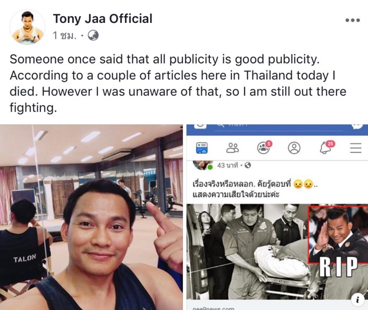Screen dimensions: 368x310
Task: Tap the News Feed tab icon
Action: 202,148
